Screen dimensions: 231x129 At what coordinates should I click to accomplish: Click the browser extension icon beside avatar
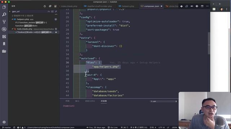click(214, 9)
